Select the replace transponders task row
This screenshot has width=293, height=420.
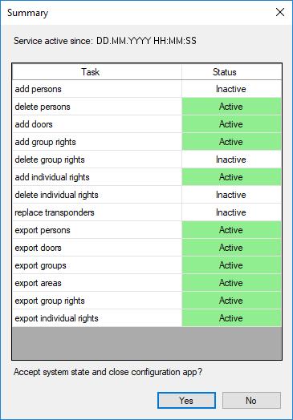pyautogui.click(x=147, y=212)
